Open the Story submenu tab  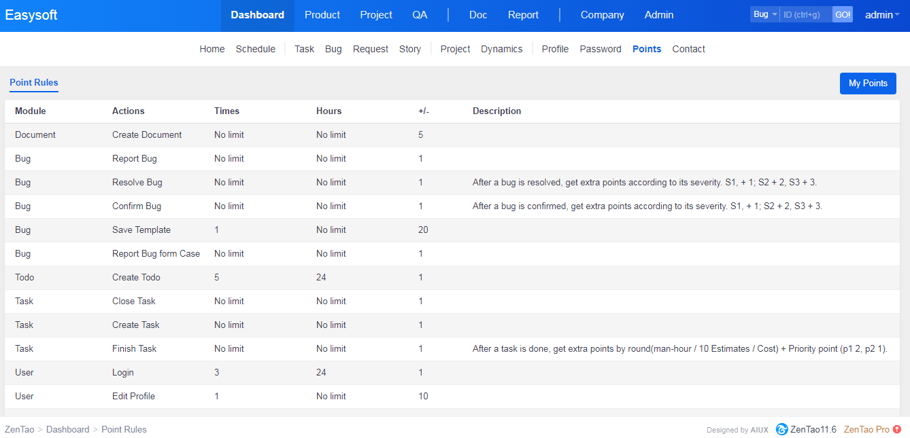coord(409,49)
